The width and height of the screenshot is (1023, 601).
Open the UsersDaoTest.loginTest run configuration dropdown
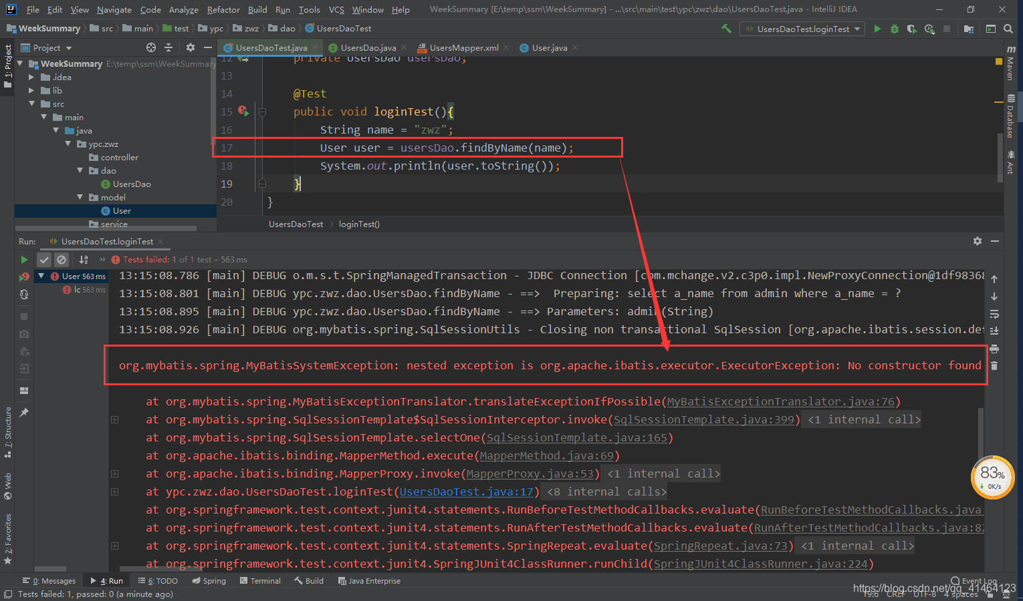[x=802, y=28]
